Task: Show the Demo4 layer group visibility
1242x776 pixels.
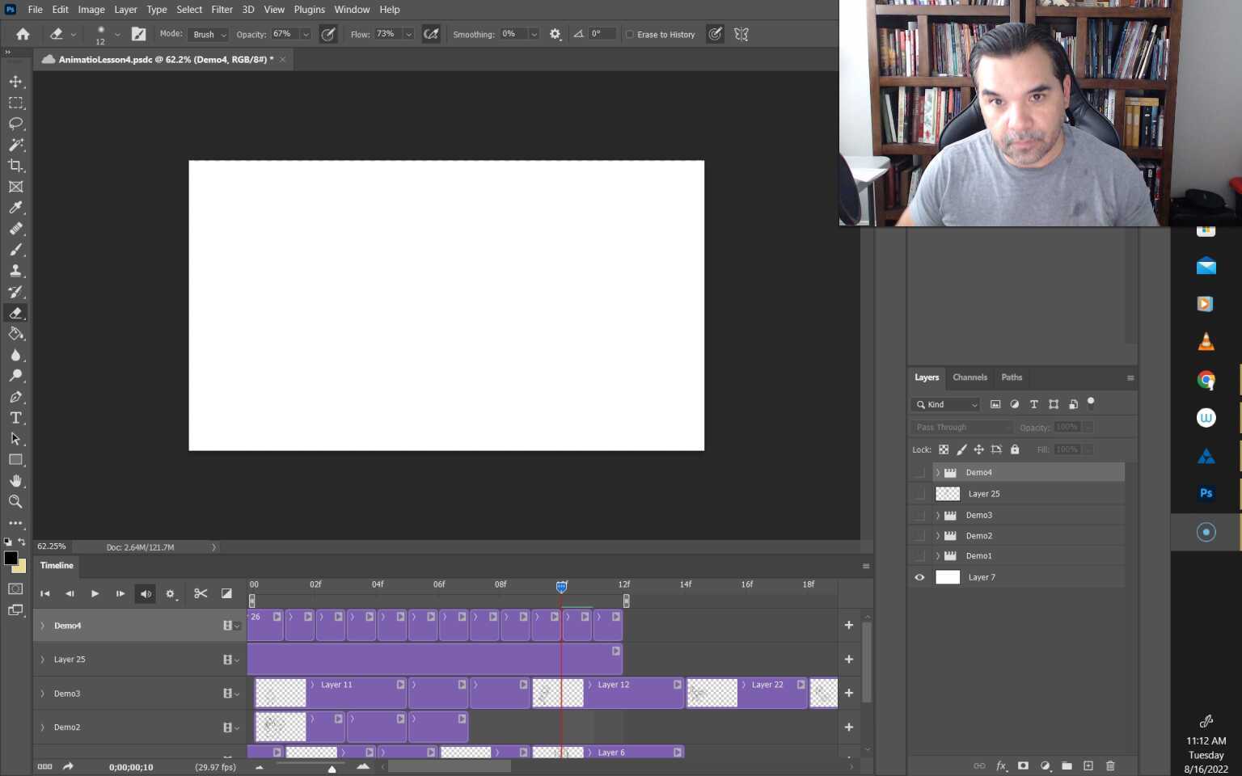Action: 919,473
